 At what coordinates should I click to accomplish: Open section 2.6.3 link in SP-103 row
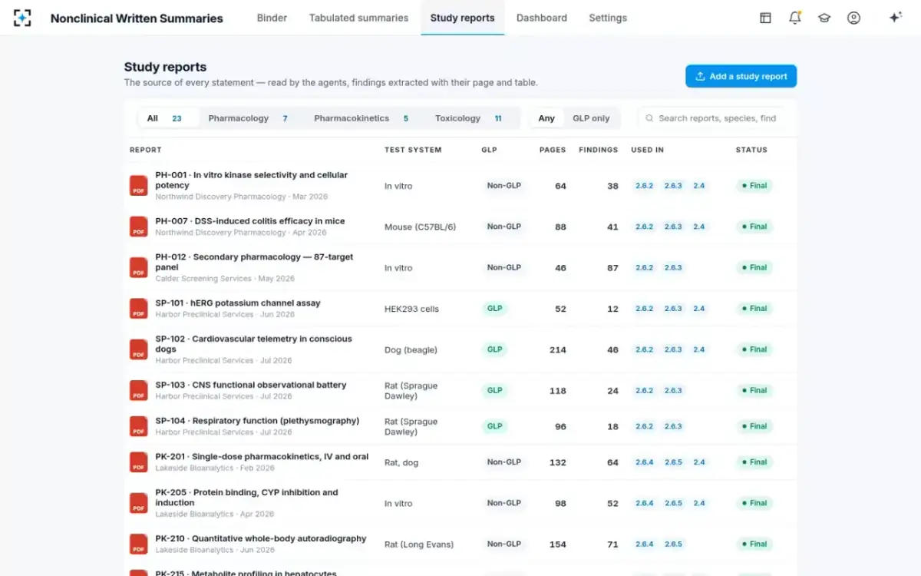coord(673,391)
